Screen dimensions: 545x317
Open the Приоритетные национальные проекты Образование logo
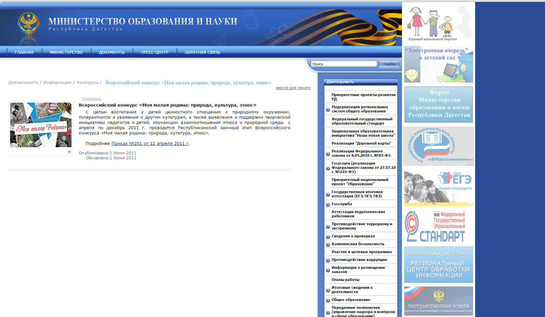438,146
